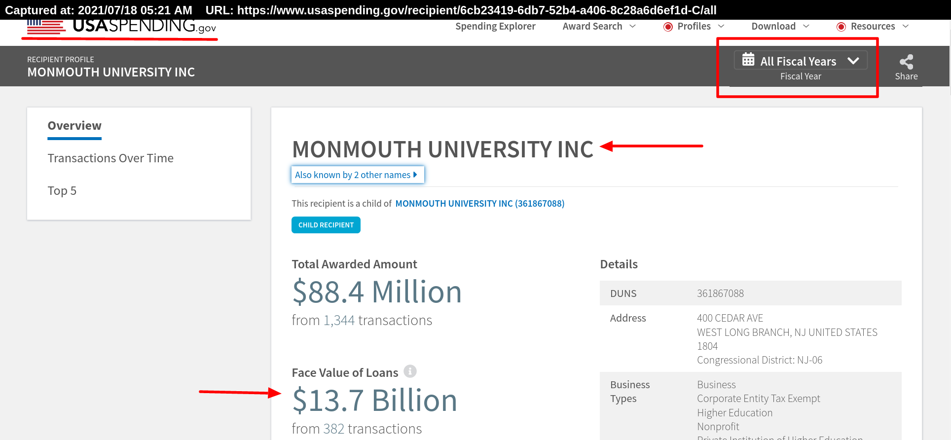
Task: Click the calendar icon in Fiscal Year picker
Action: coord(748,60)
